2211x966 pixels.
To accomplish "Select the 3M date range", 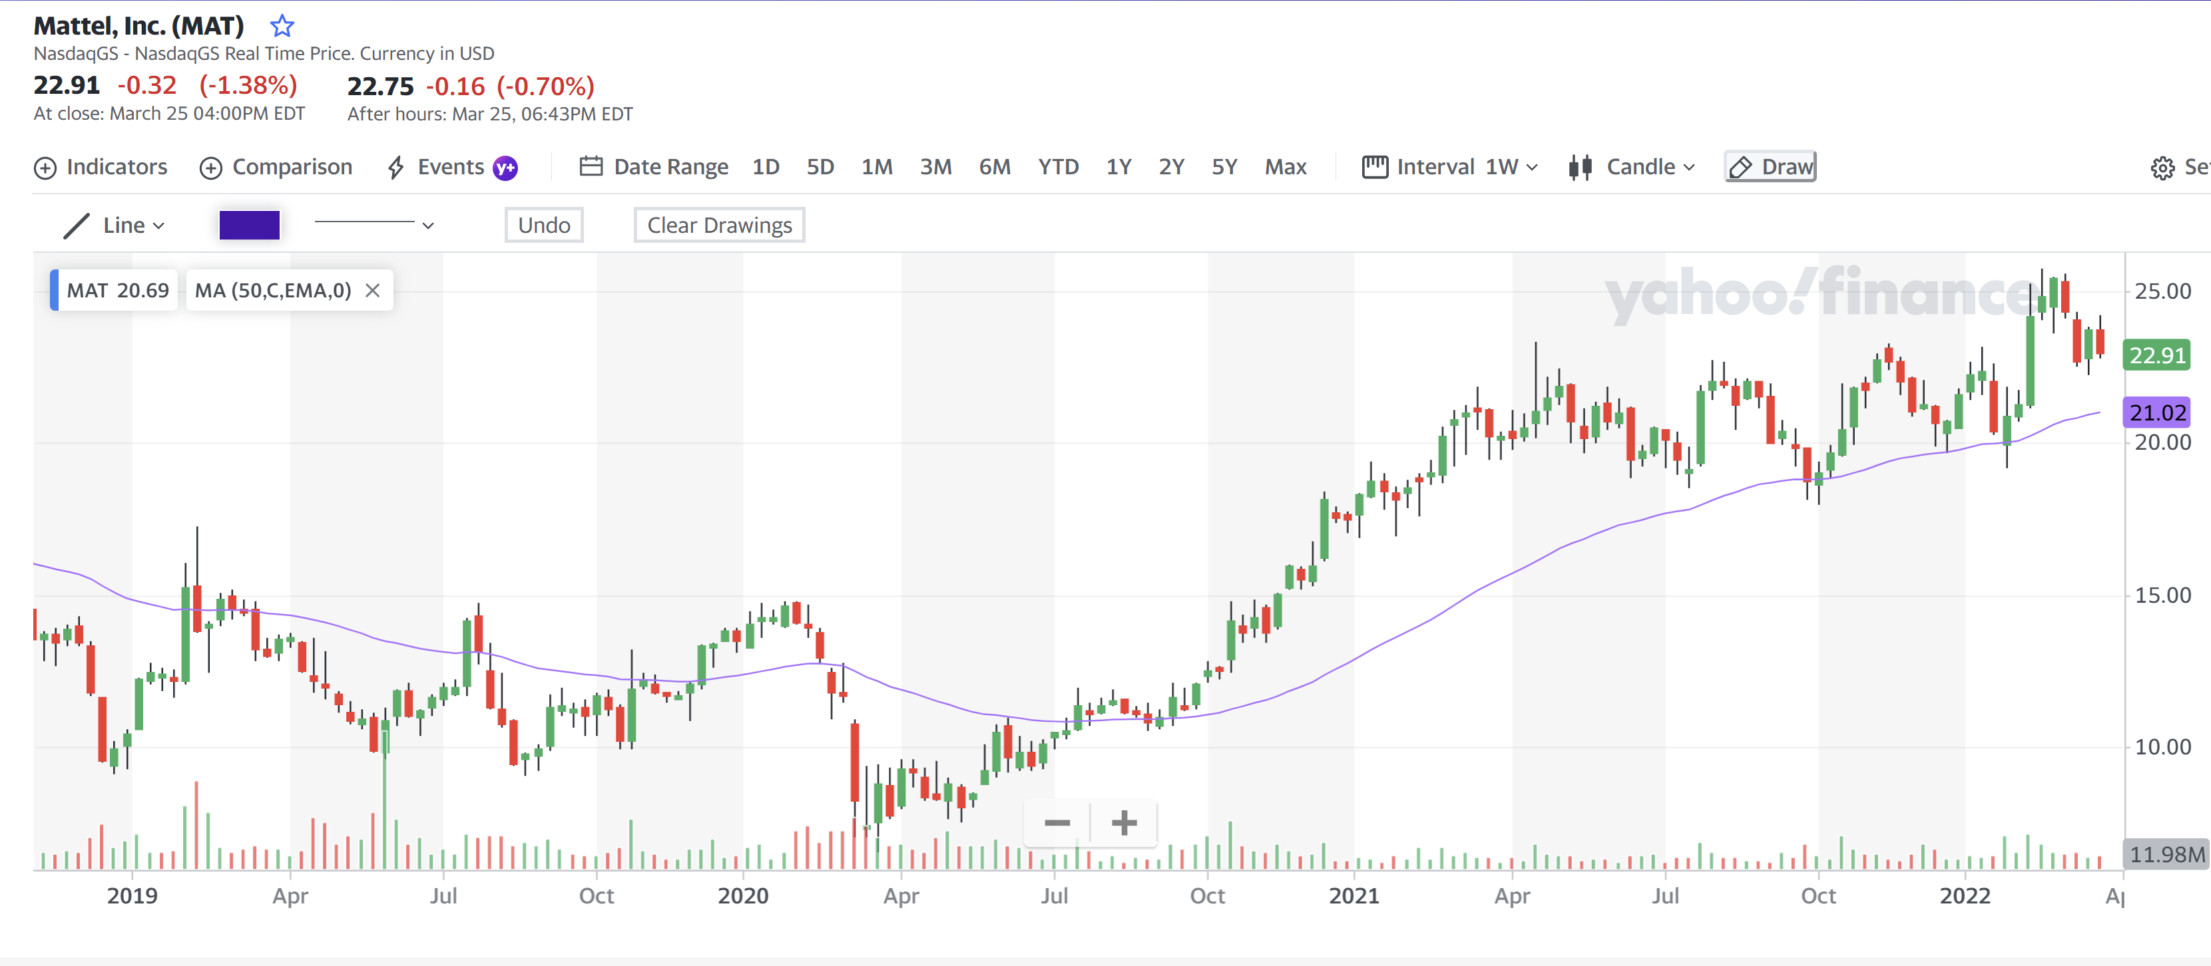I will coord(935,167).
